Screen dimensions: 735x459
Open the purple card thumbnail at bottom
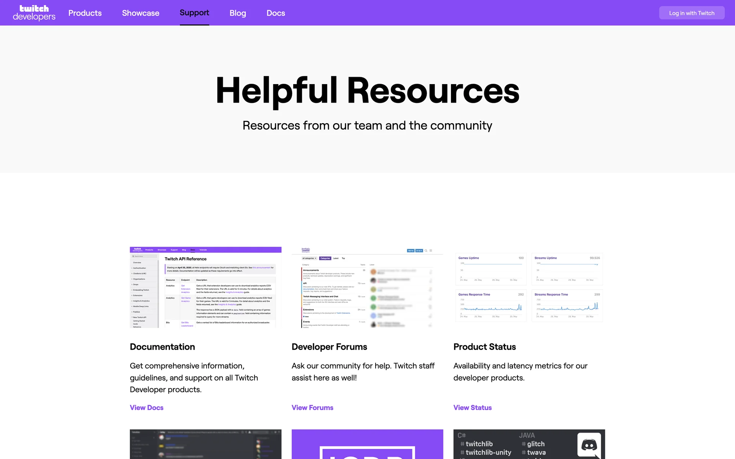(367, 444)
